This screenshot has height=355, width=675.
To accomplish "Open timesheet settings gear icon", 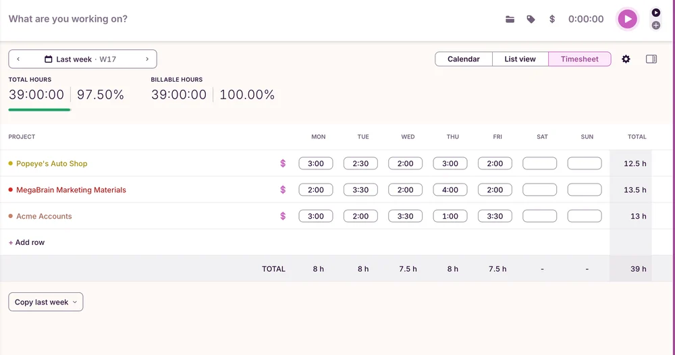I will [x=626, y=59].
